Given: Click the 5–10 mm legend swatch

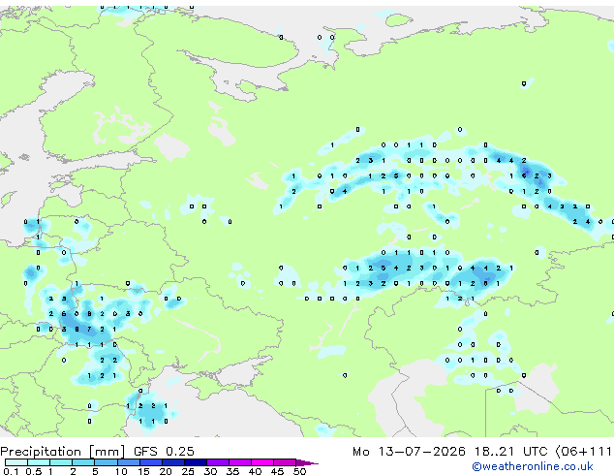Looking at the screenshot, I should [106, 462].
